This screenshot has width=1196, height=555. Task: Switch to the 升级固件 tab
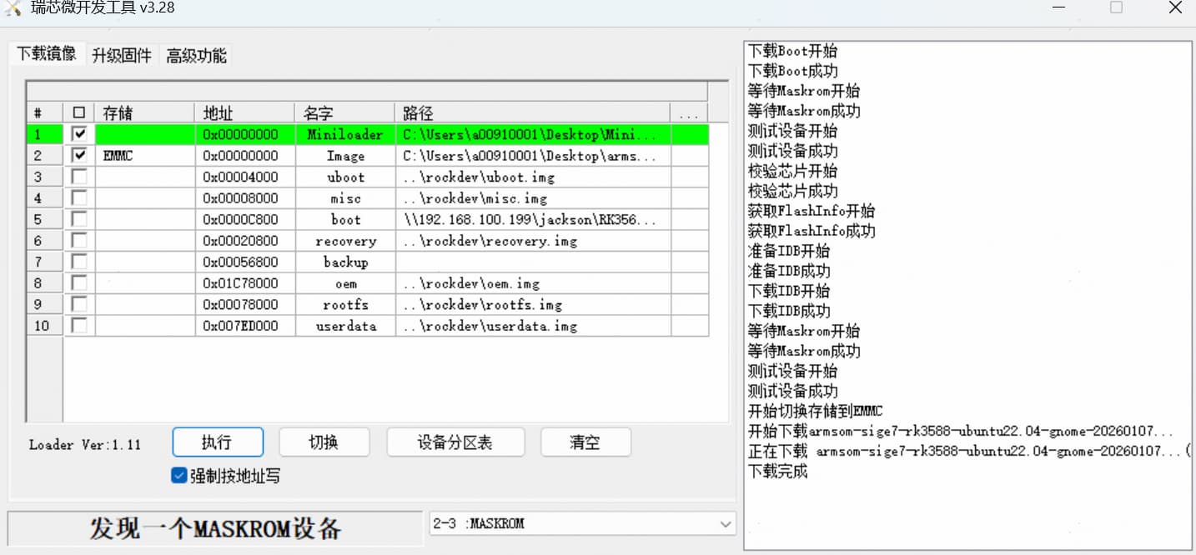click(122, 56)
